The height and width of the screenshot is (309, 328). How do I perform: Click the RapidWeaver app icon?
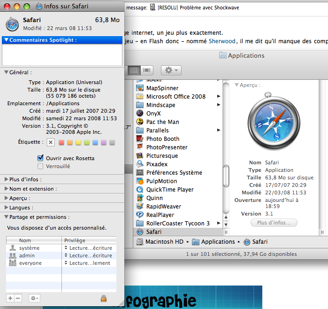pyautogui.click(x=140, y=206)
